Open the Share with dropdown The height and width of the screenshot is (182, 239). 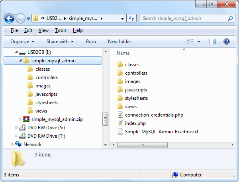tap(60, 42)
